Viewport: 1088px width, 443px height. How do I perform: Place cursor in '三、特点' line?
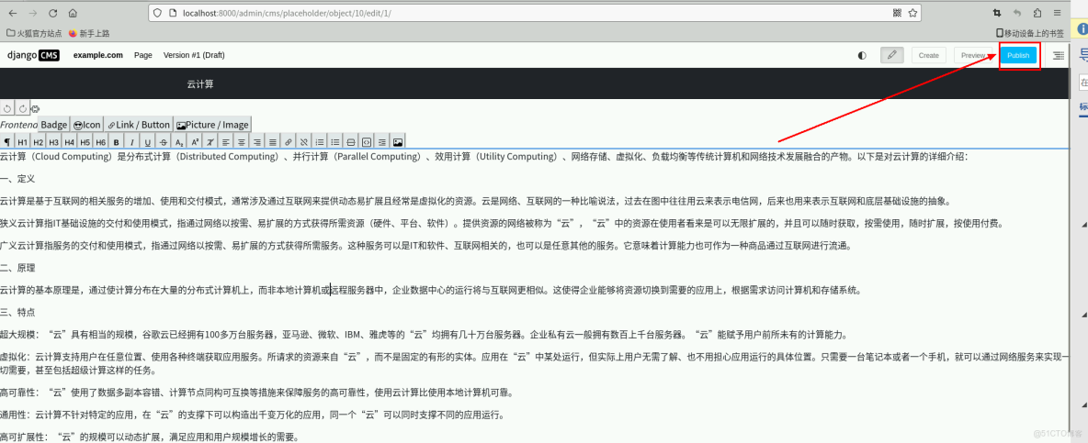17,312
